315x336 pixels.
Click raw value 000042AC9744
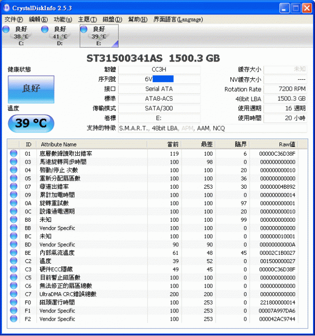click(x=277, y=319)
